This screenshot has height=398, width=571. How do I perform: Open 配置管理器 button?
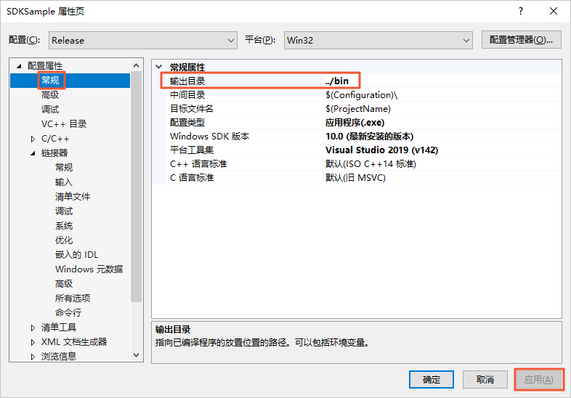point(521,40)
